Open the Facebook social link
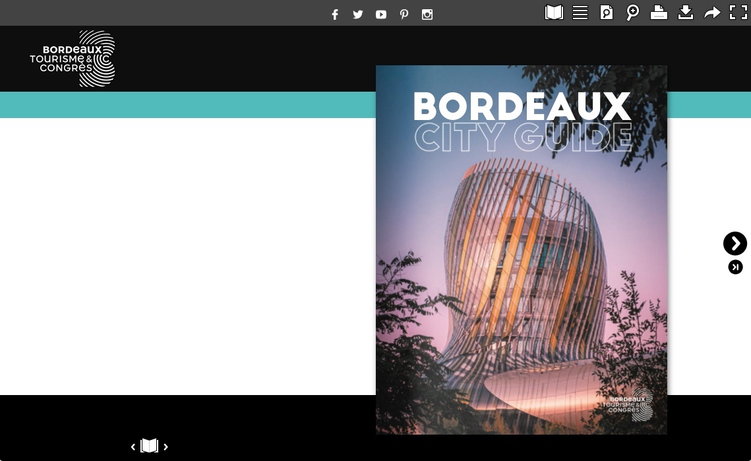This screenshot has height=461, width=751. (x=335, y=15)
